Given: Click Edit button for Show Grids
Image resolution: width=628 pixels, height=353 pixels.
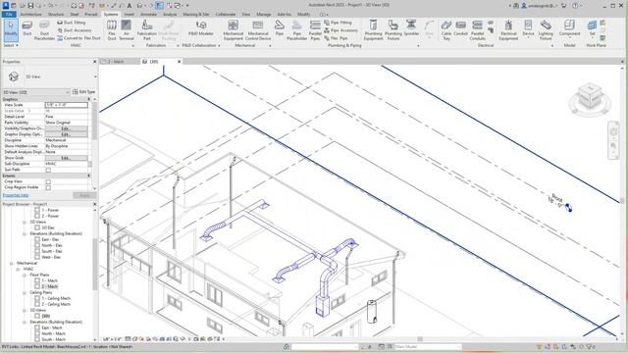Looking at the screenshot, I should click(x=66, y=158).
